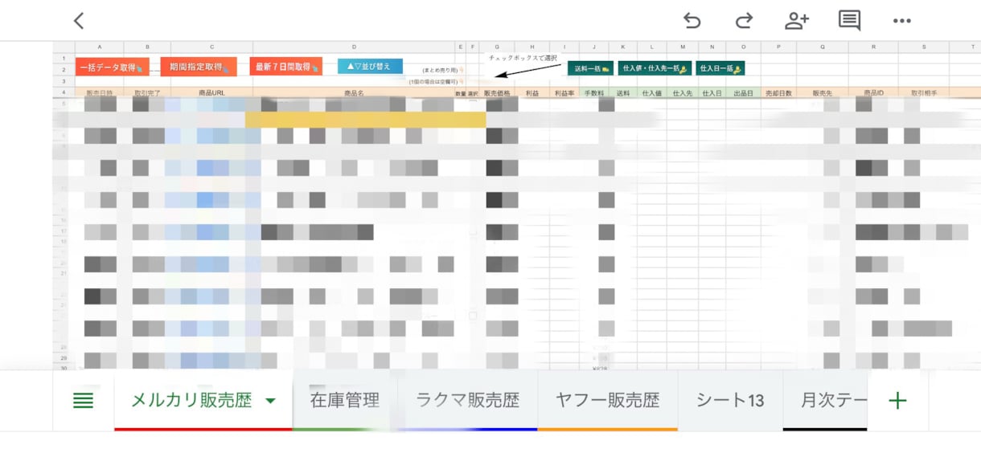Select the 売却日数 header cell
The image size is (981, 453).
[x=778, y=93]
